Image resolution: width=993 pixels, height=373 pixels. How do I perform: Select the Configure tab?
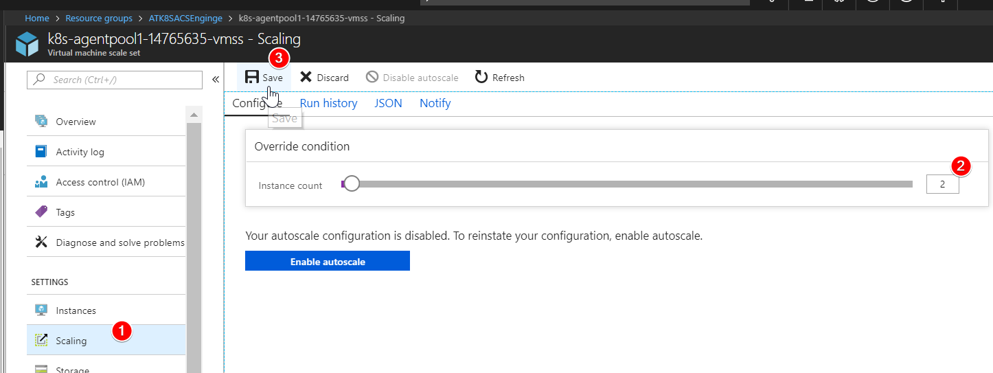(x=258, y=103)
